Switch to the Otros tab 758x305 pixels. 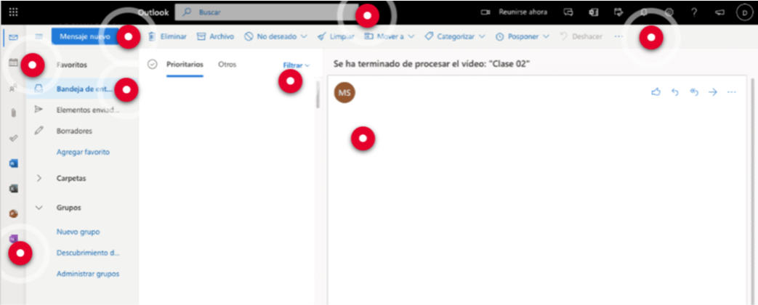click(227, 64)
